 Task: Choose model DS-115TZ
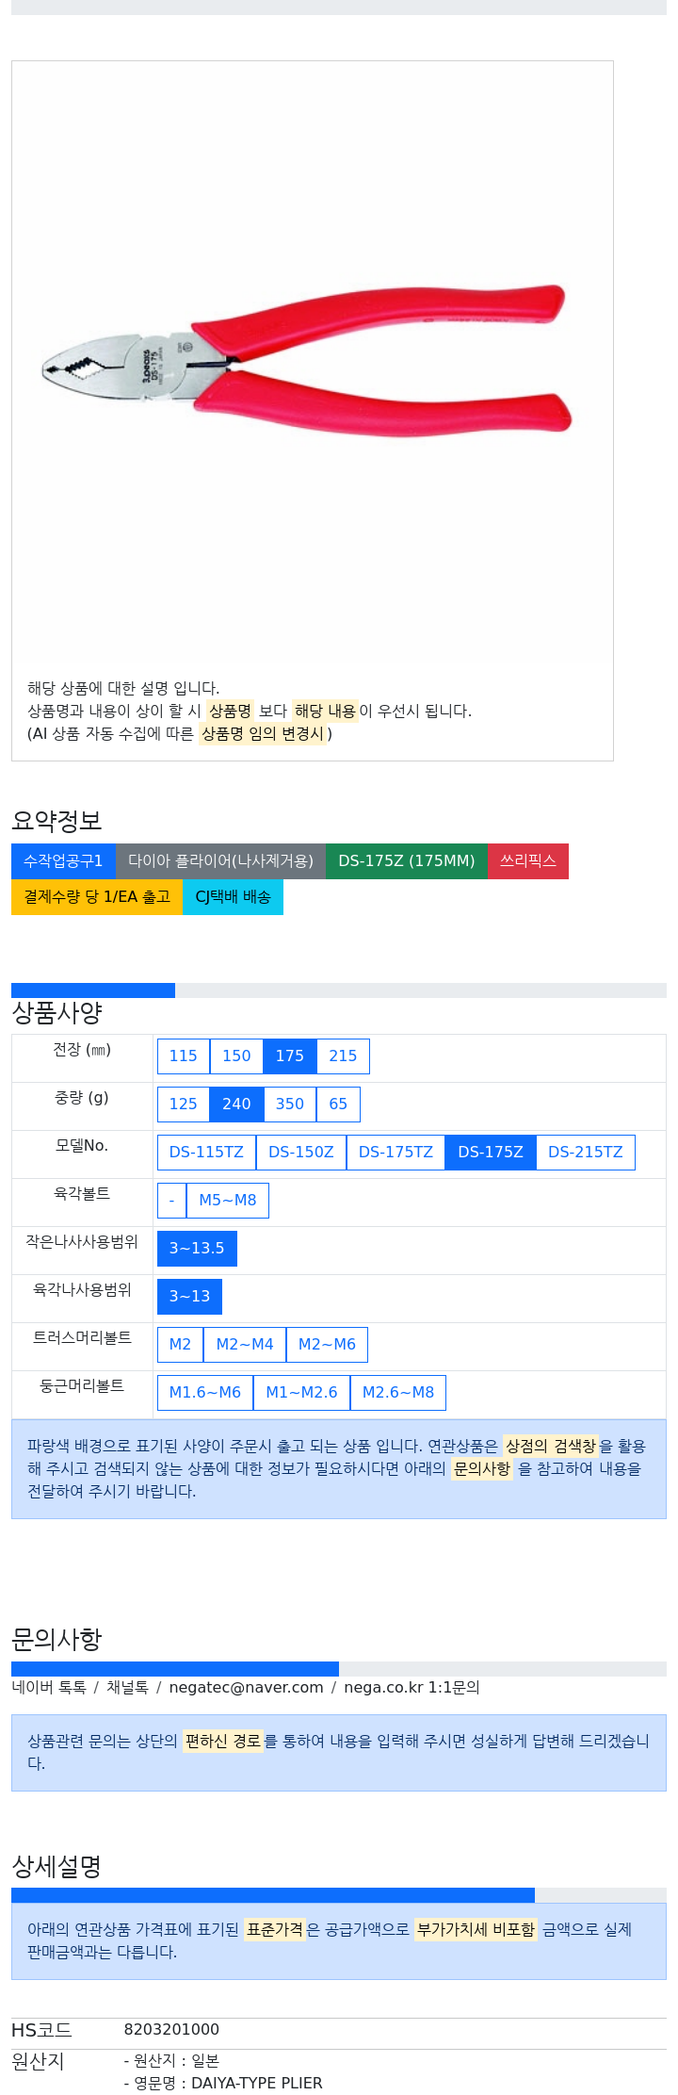click(x=206, y=1153)
